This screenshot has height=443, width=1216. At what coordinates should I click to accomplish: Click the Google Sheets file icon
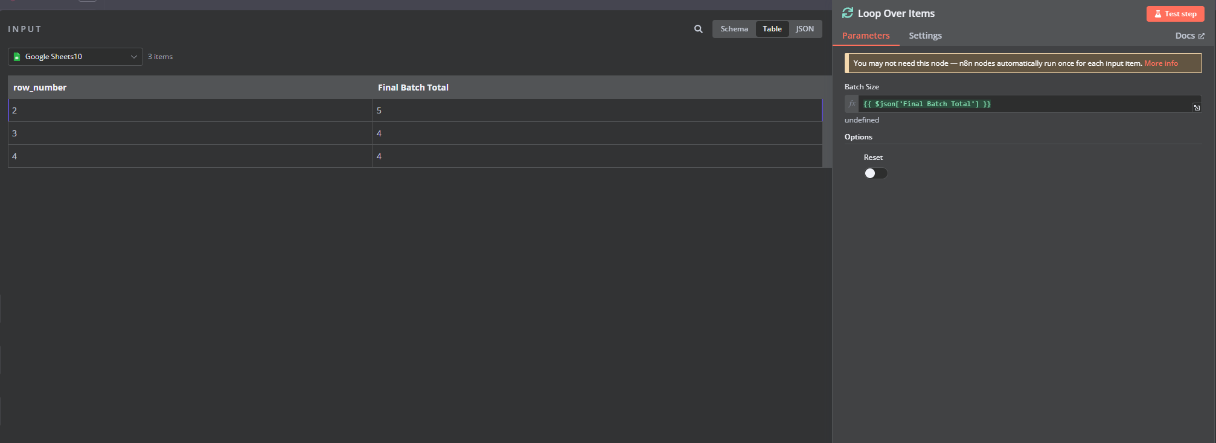(17, 57)
